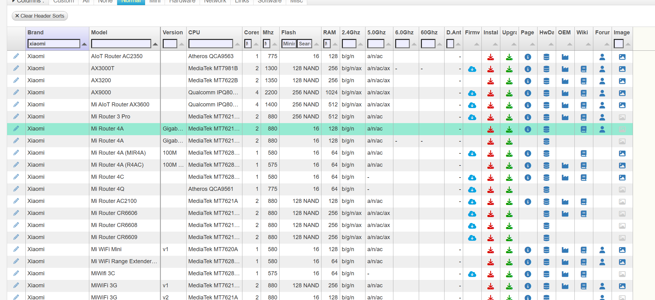Image resolution: width=655 pixels, height=300 pixels.
Task: Sort by 5.0Ghz column arrow
Action: pyautogui.click(x=388, y=44)
